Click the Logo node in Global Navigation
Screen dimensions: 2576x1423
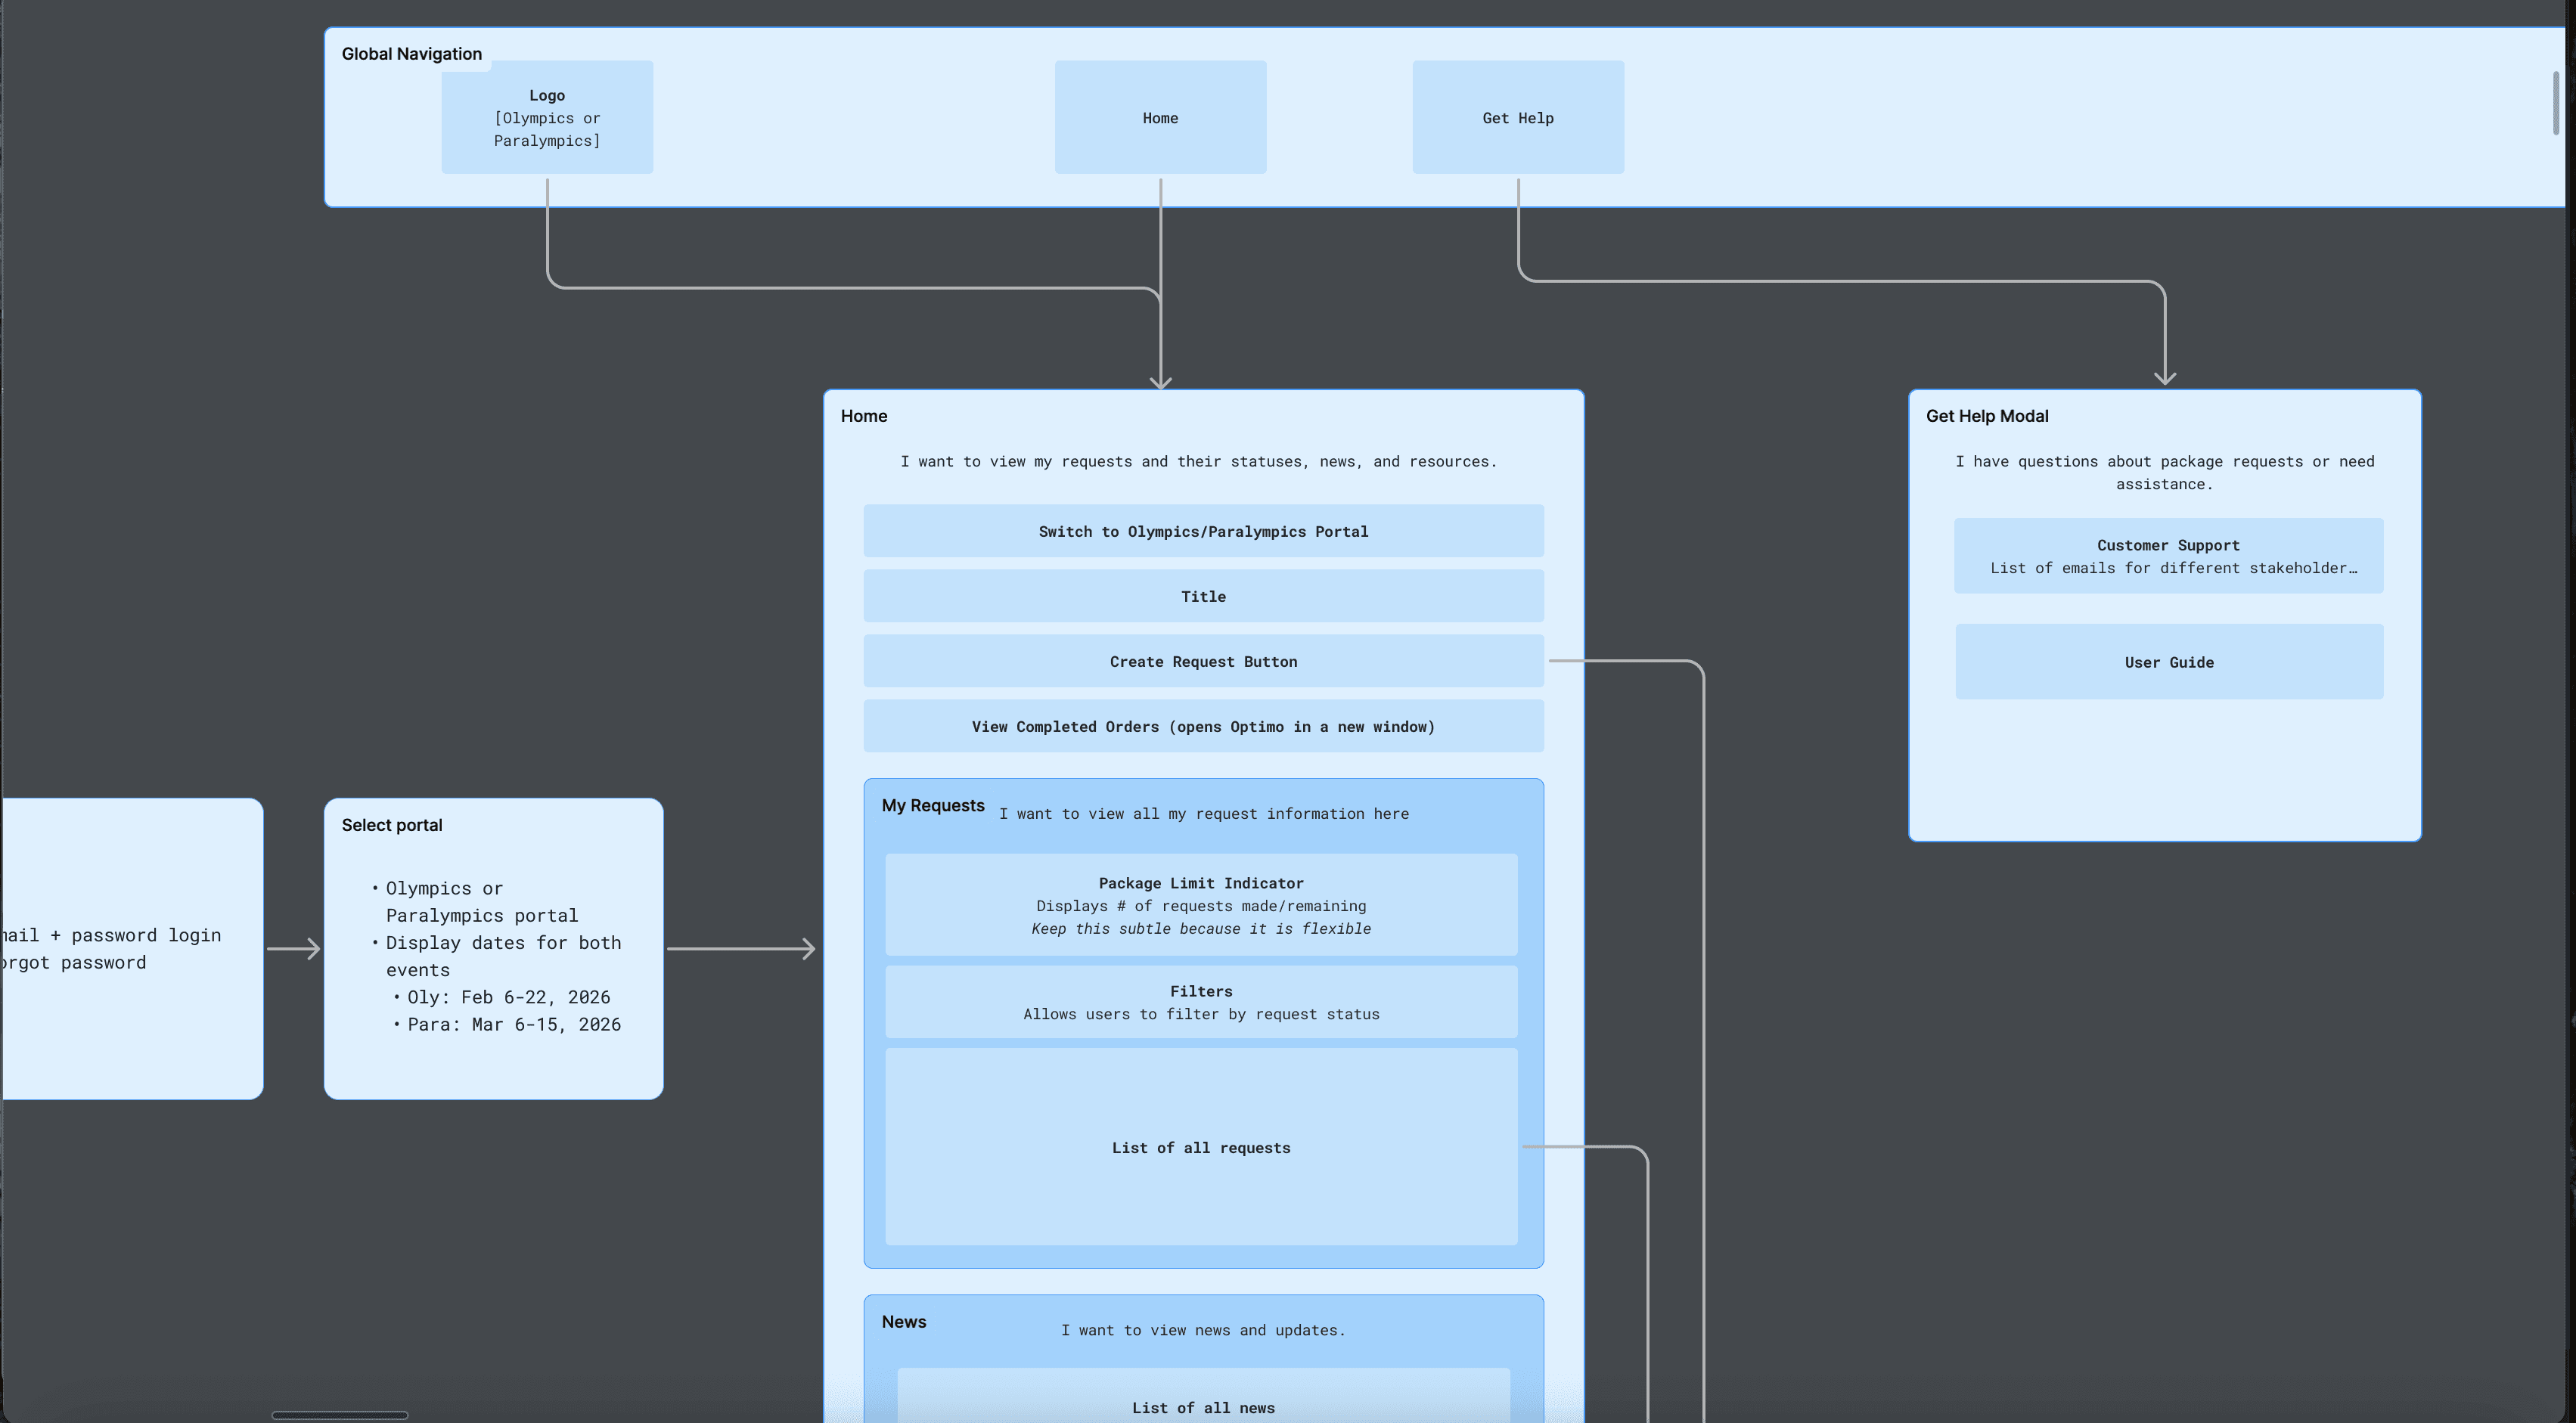[x=547, y=117]
